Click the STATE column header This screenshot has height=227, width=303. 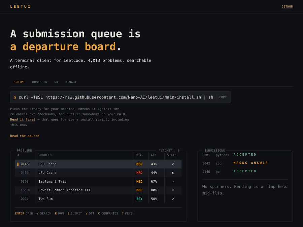click(172, 155)
